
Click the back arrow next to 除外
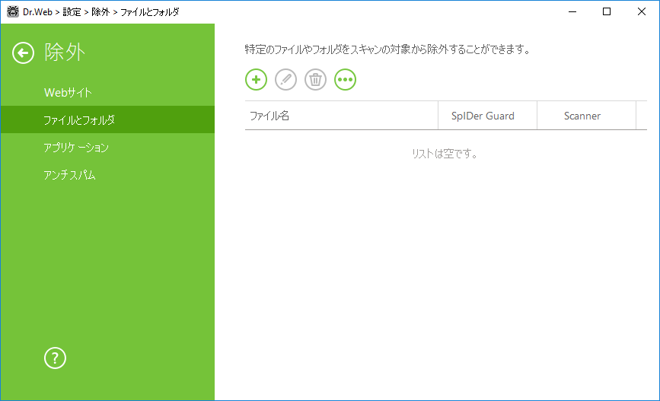tap(23, 53)
